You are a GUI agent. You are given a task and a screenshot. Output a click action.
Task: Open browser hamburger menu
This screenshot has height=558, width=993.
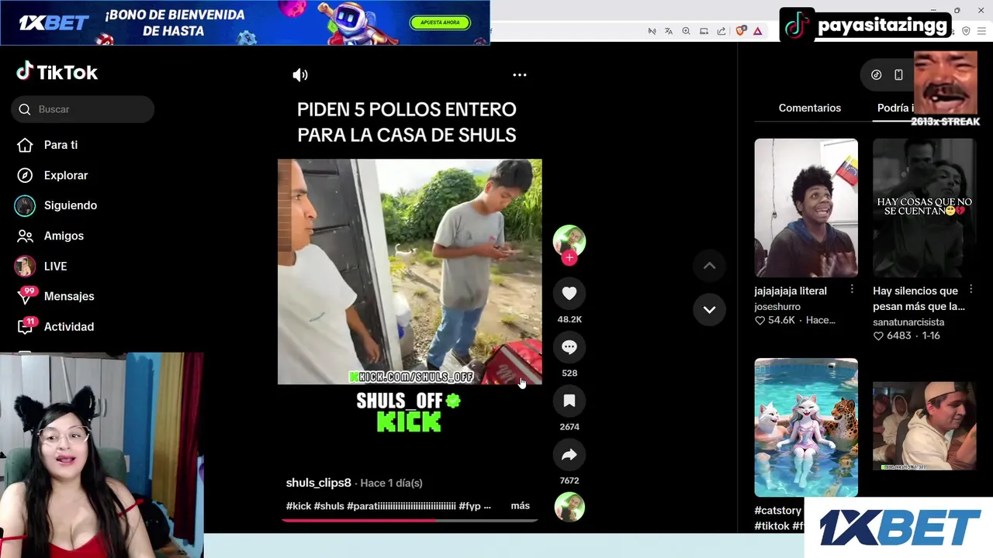tap(983, 31)
